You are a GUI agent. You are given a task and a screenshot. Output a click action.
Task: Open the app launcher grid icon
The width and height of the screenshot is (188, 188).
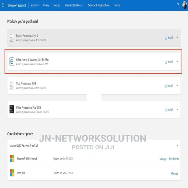[x=3, y=5]
